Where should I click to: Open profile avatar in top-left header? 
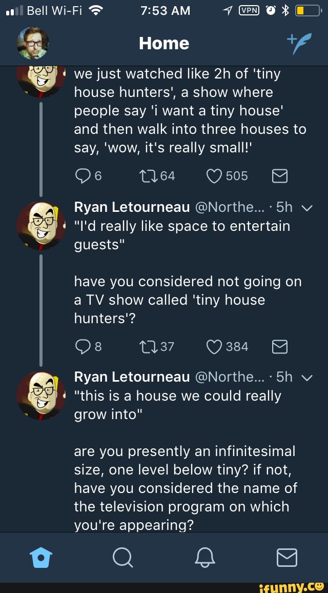tap(33, 43)
